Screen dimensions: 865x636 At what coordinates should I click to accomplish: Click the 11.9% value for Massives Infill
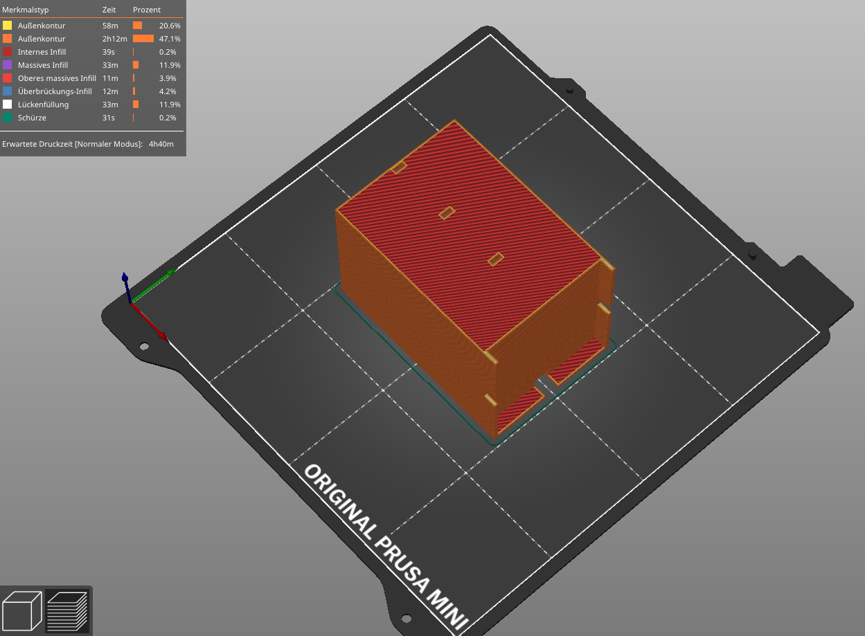coord(170,65)
